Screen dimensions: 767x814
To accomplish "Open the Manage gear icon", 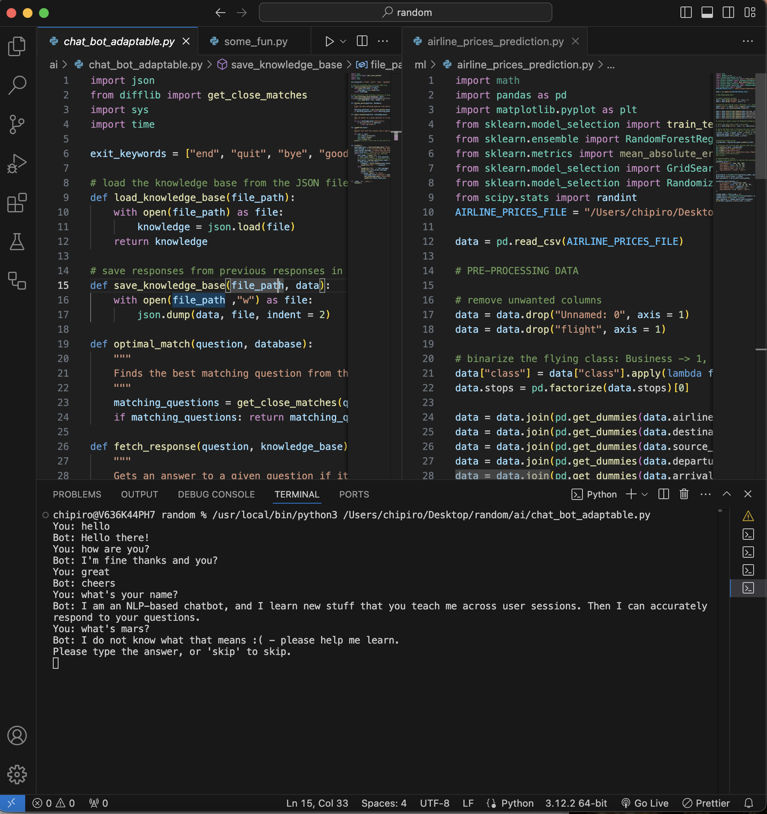I will pos(17,774).
